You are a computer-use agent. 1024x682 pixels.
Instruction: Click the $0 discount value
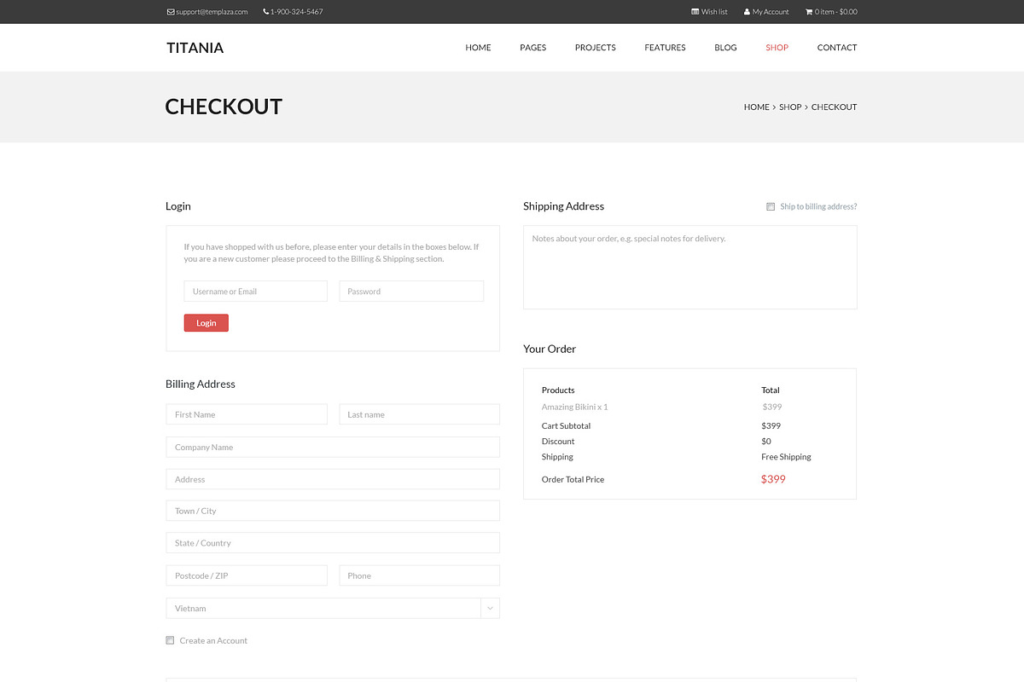click(766, 442)
